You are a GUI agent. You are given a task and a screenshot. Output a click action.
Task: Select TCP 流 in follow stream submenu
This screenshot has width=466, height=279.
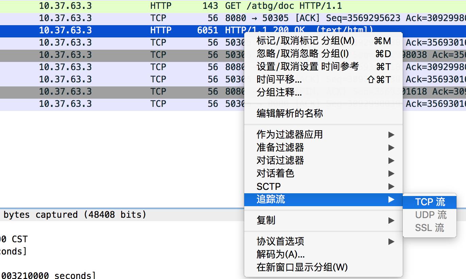[430, 202]
